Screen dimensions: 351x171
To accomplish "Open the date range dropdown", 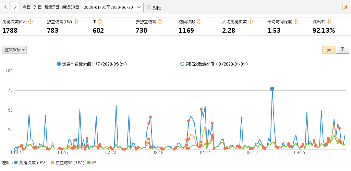I will pyautogui.click(x=112, y=8).
